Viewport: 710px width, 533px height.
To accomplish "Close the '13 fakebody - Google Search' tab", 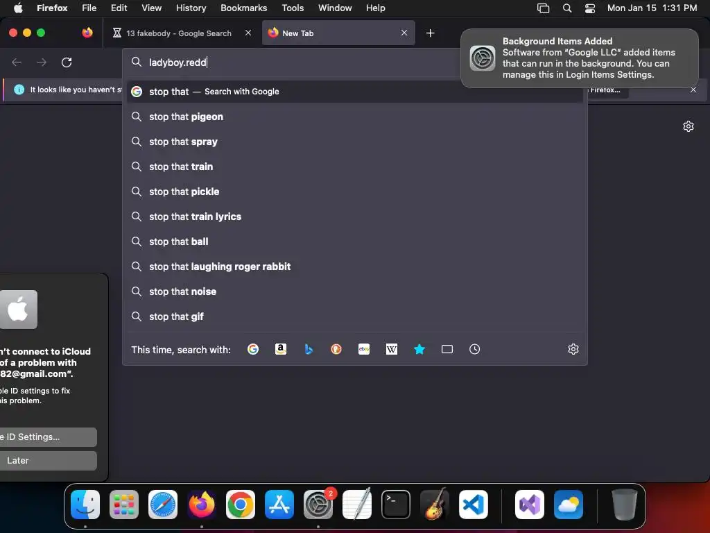I will coord(248,33).
